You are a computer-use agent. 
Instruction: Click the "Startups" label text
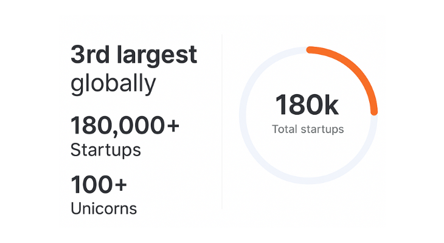[x=106, y=151]
